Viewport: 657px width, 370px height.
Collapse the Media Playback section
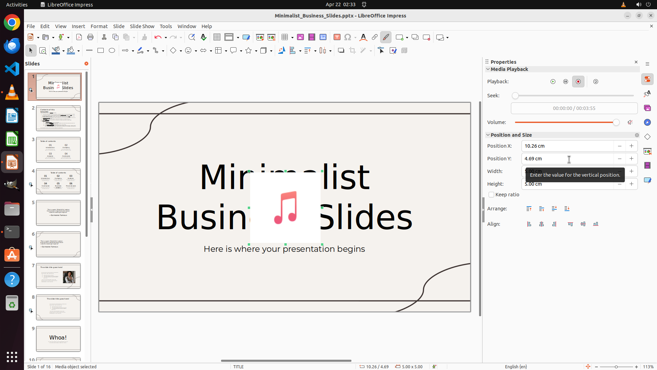pyautogui.click(x=488, y=69)
